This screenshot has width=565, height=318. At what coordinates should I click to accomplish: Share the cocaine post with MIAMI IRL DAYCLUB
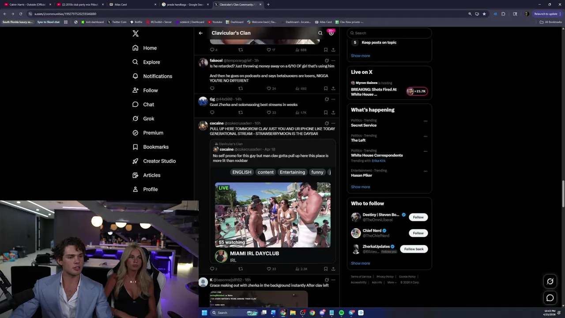[x=333, y=269]
